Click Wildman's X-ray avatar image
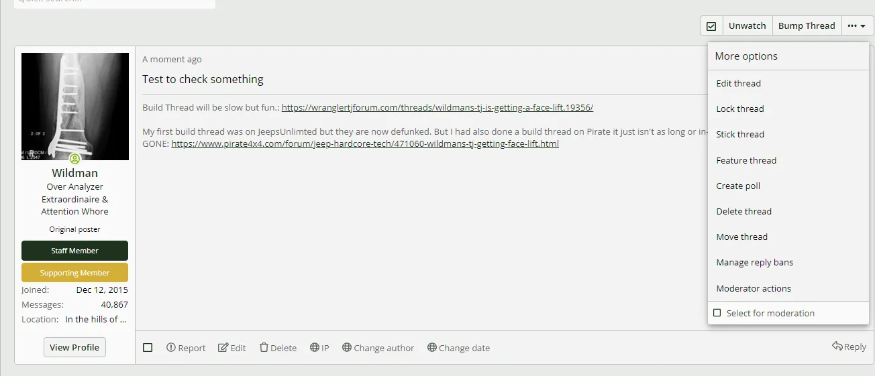 [x=75, y=107]
